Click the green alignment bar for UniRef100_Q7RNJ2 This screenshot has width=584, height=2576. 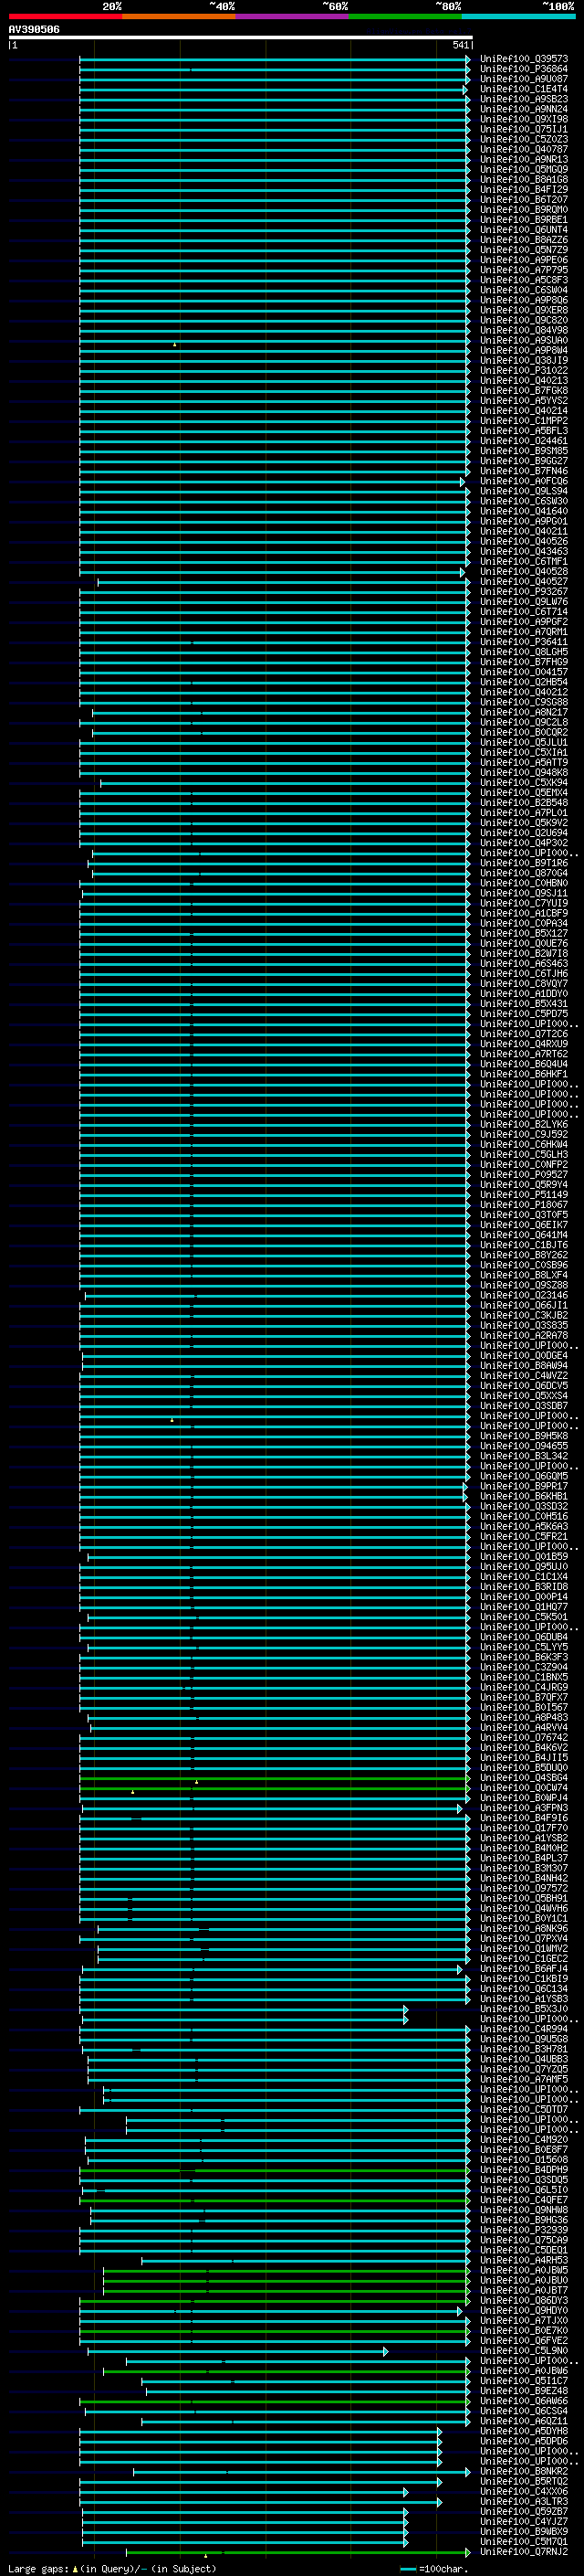[x=298, y=2552]
